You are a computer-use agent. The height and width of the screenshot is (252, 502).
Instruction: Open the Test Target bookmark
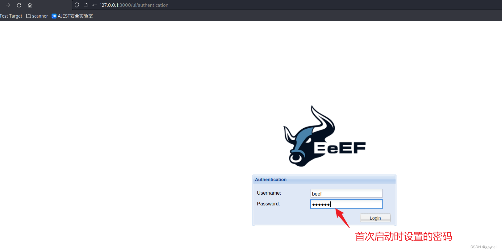11,16
